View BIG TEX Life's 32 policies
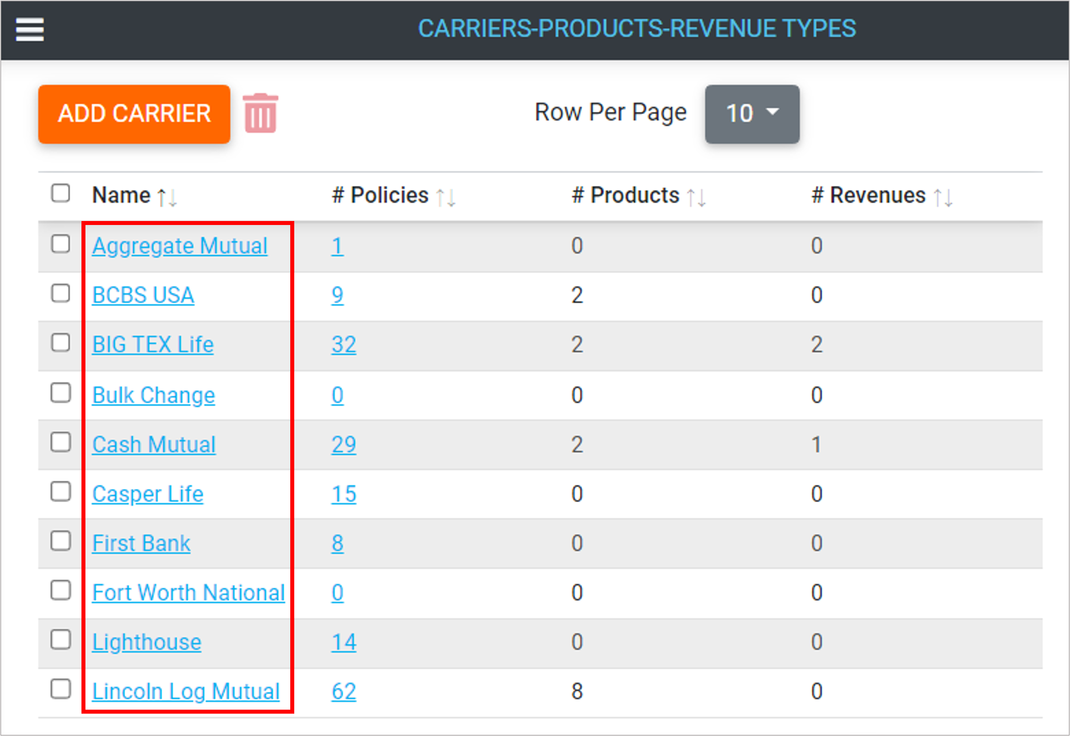1070x736 pixels. point(343,345)
